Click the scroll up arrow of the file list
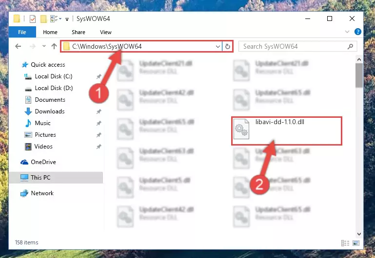 pyautogui.click(x=359, y=59)
